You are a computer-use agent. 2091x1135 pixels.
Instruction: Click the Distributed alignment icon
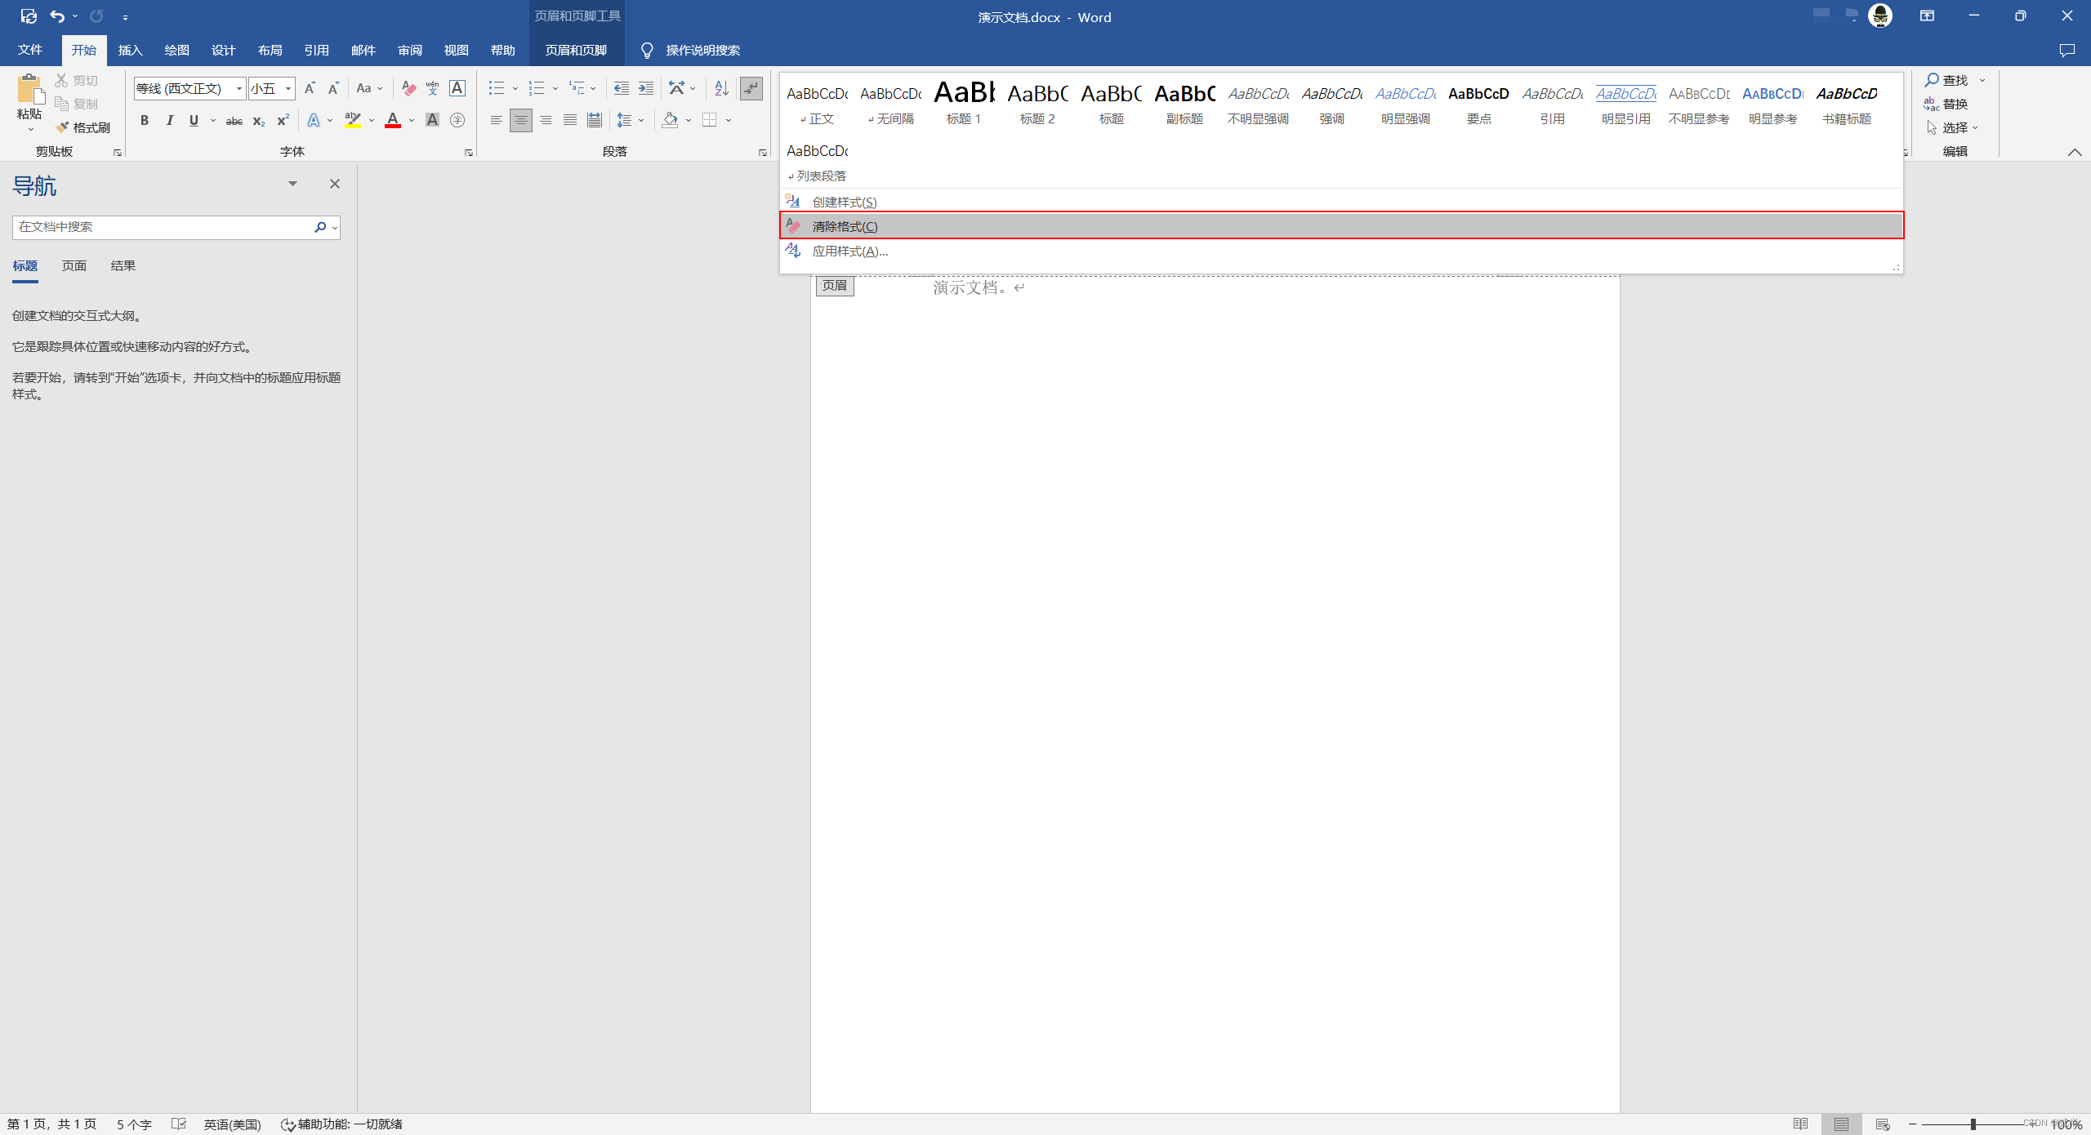coord(595,120)
